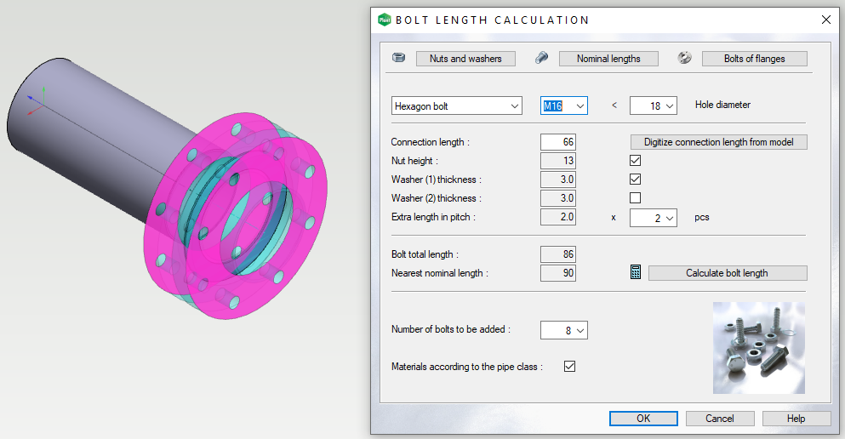Uncheck Materials according to the pipe class
The width and height of the screenshot is (845, 439).
tap(570, 367)
